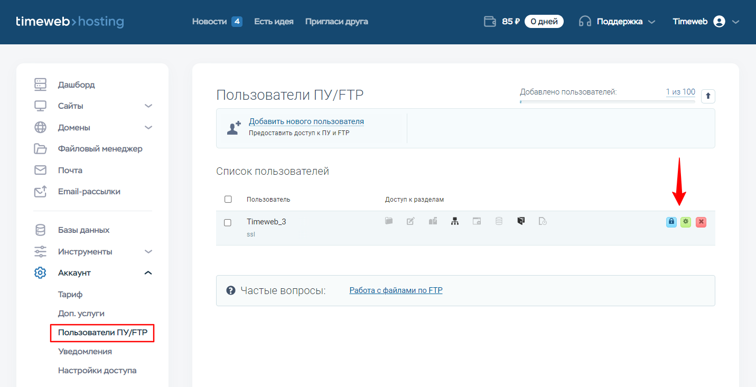Click Добавить нового пользователя link
756x387 pixels.
tap(306, 121)
